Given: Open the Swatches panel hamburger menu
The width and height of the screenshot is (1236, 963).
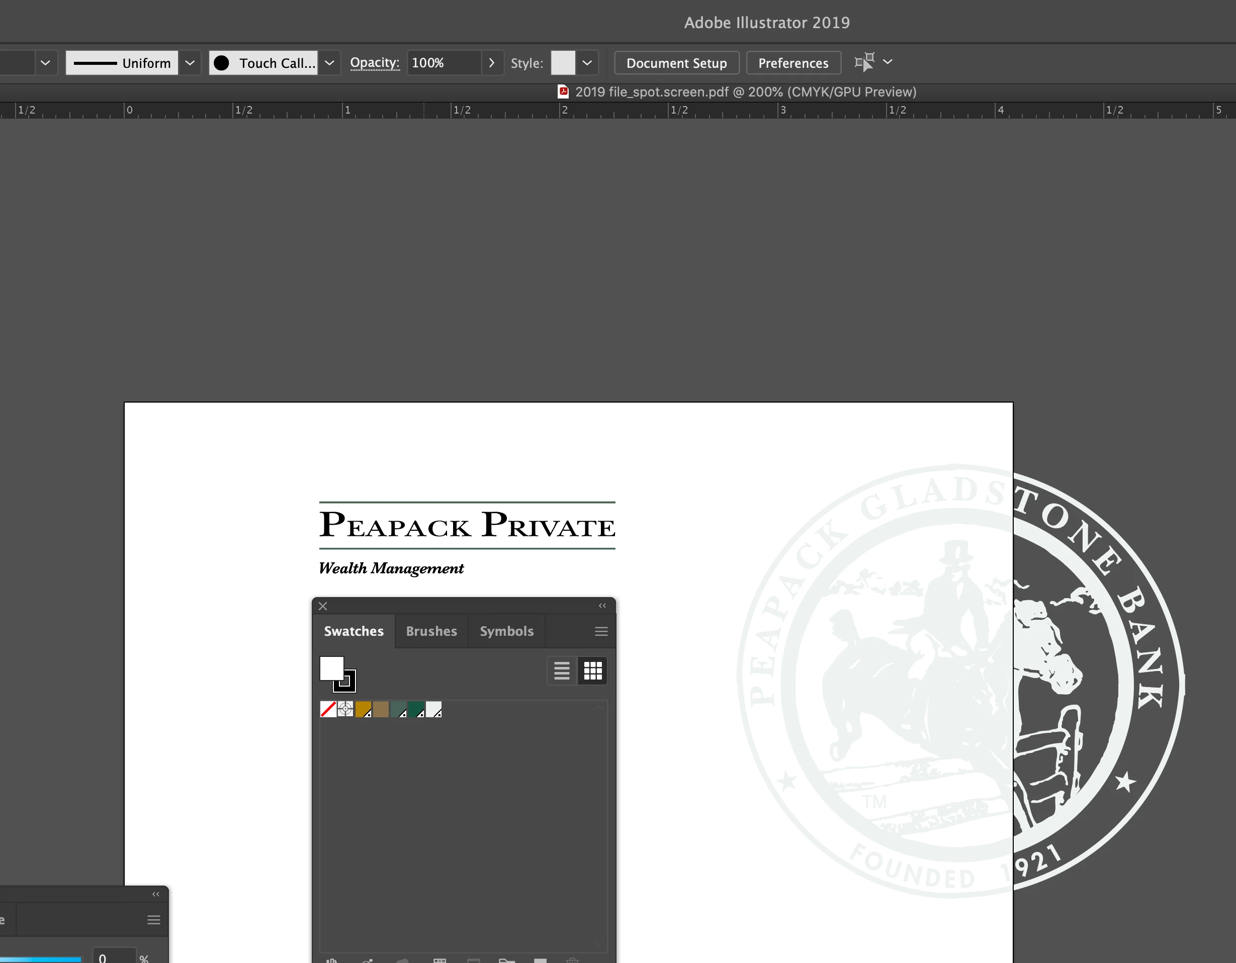Looking at the screenshot, I should [601, 631].
